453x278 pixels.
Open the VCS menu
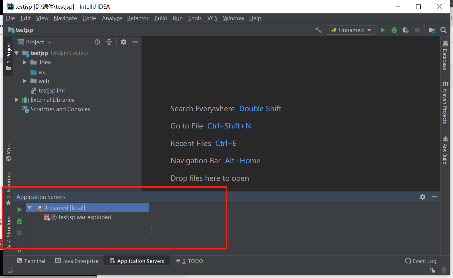(x=212, y=18)
